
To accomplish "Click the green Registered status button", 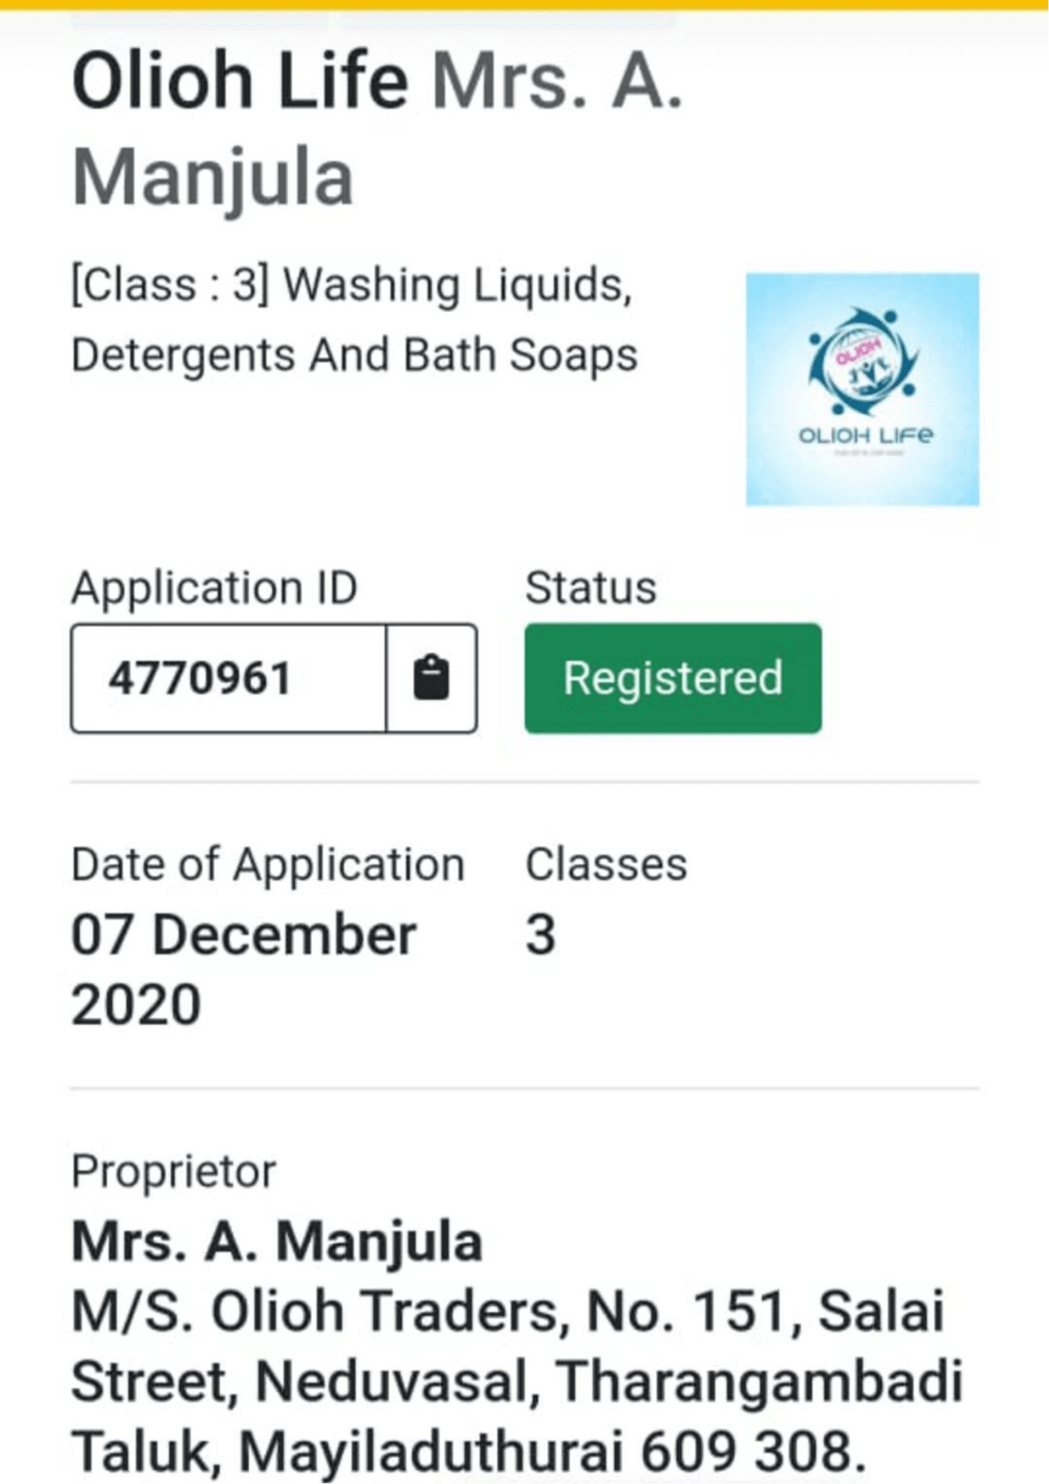I will [x=673, y=677].
